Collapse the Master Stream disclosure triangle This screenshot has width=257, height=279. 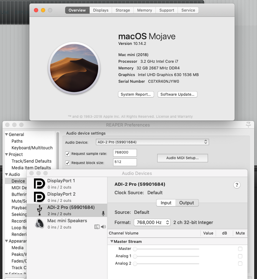(112, 241)
